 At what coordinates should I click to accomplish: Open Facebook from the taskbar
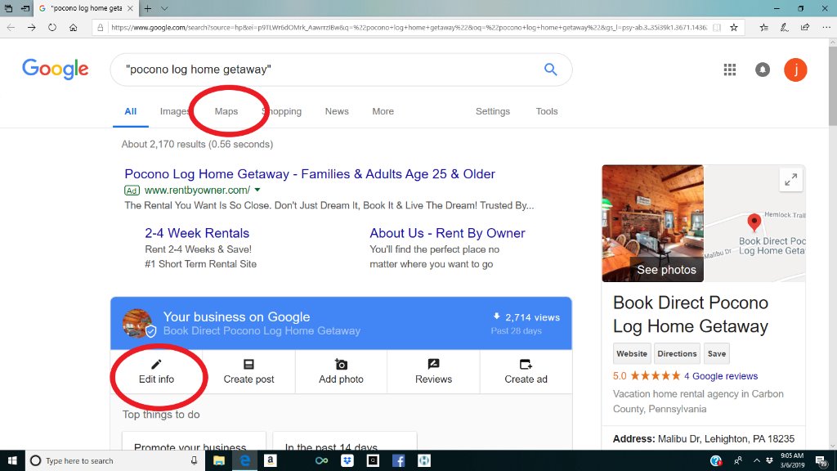[398, 460]
